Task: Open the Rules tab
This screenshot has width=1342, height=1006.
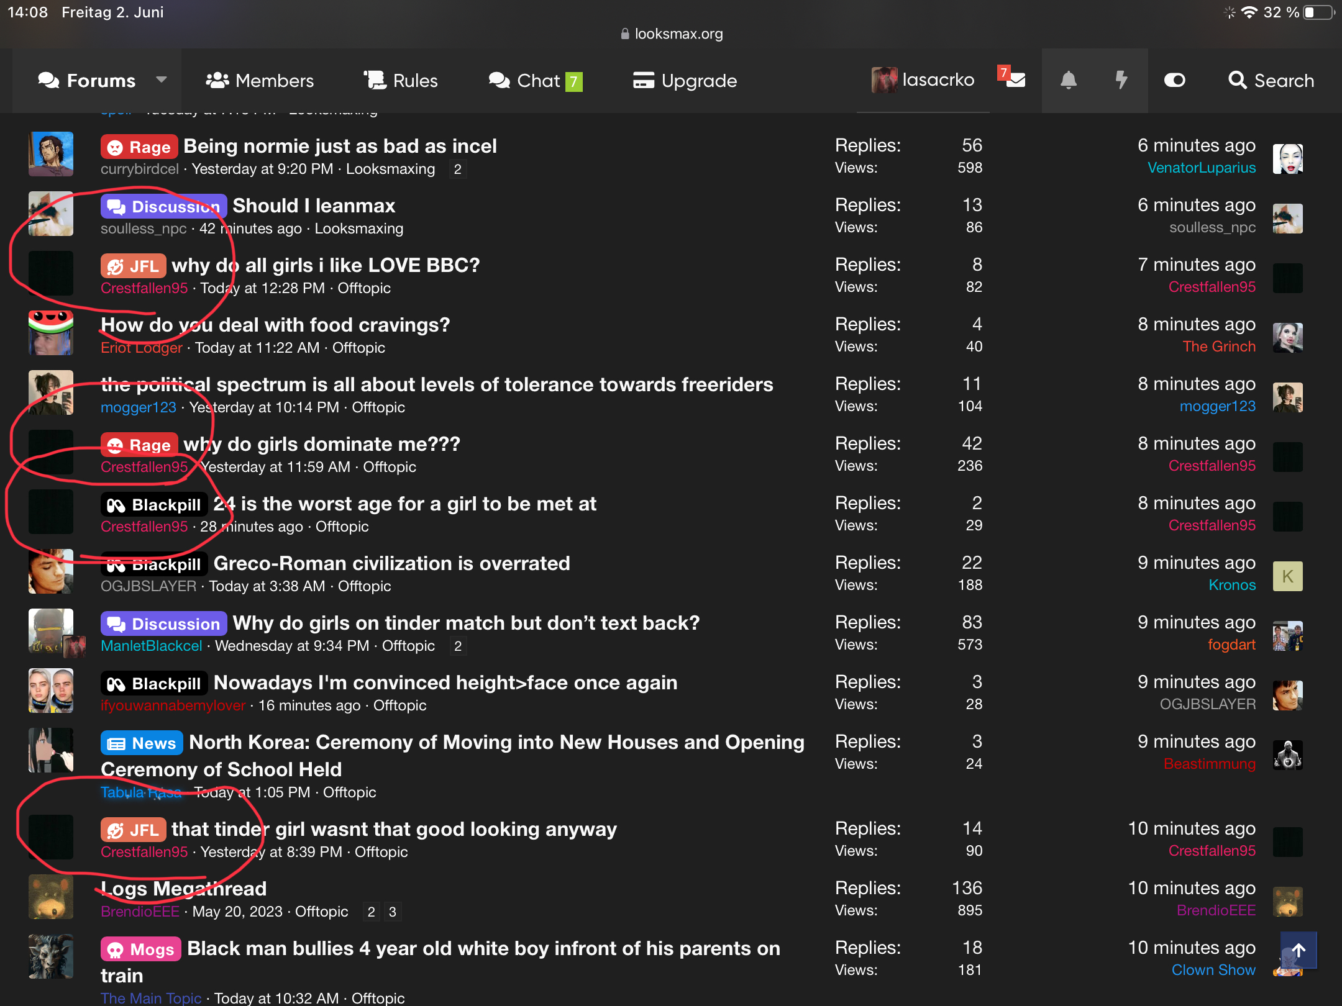Action: 401,81
